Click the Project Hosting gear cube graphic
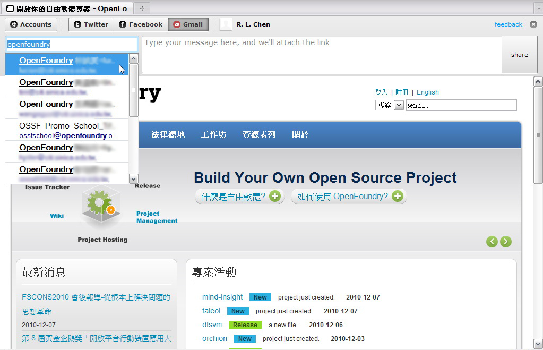Screen dimensions: 543x350 coord(101,206)
